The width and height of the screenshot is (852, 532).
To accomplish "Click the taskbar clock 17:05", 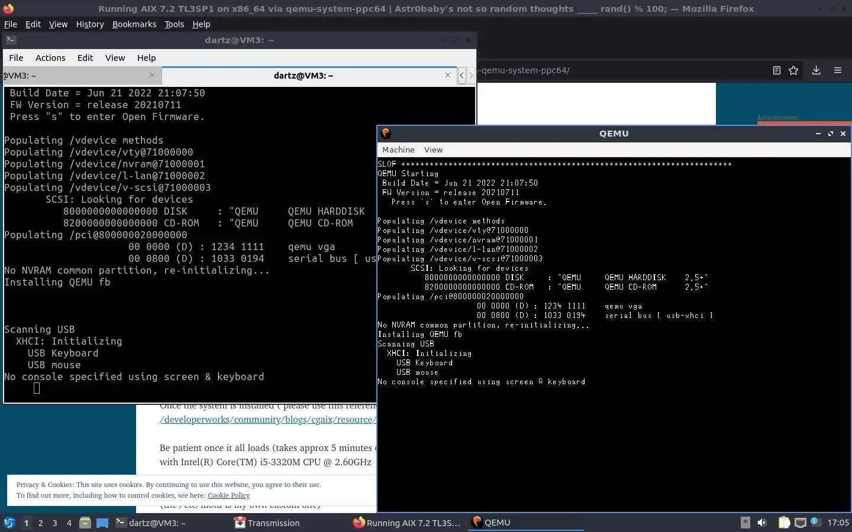I will coord(838,523).
